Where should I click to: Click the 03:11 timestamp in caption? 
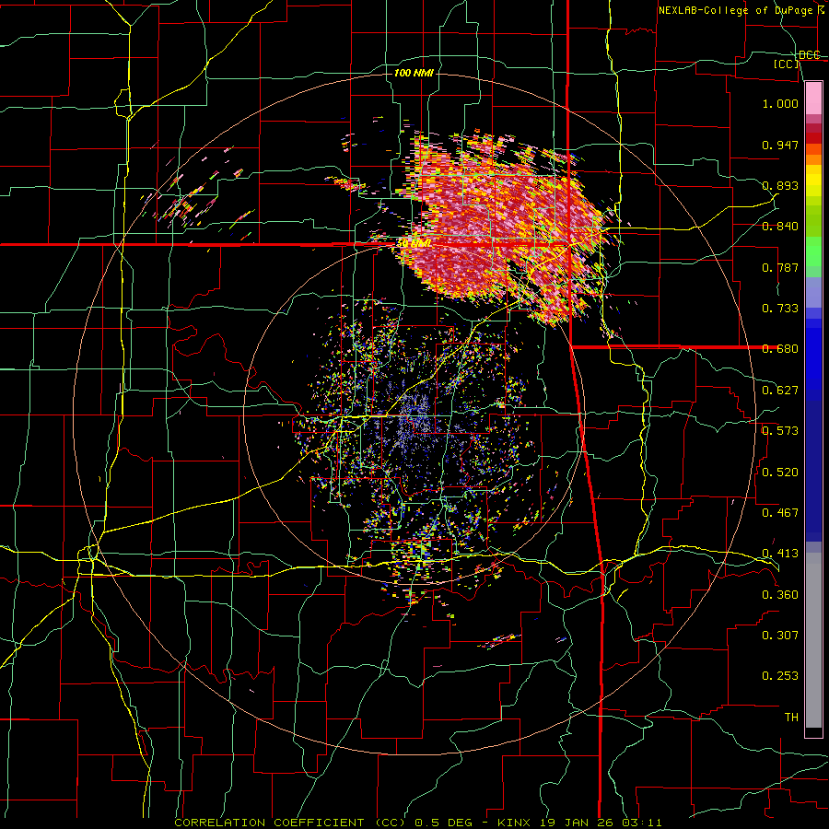tap(644, 823)
